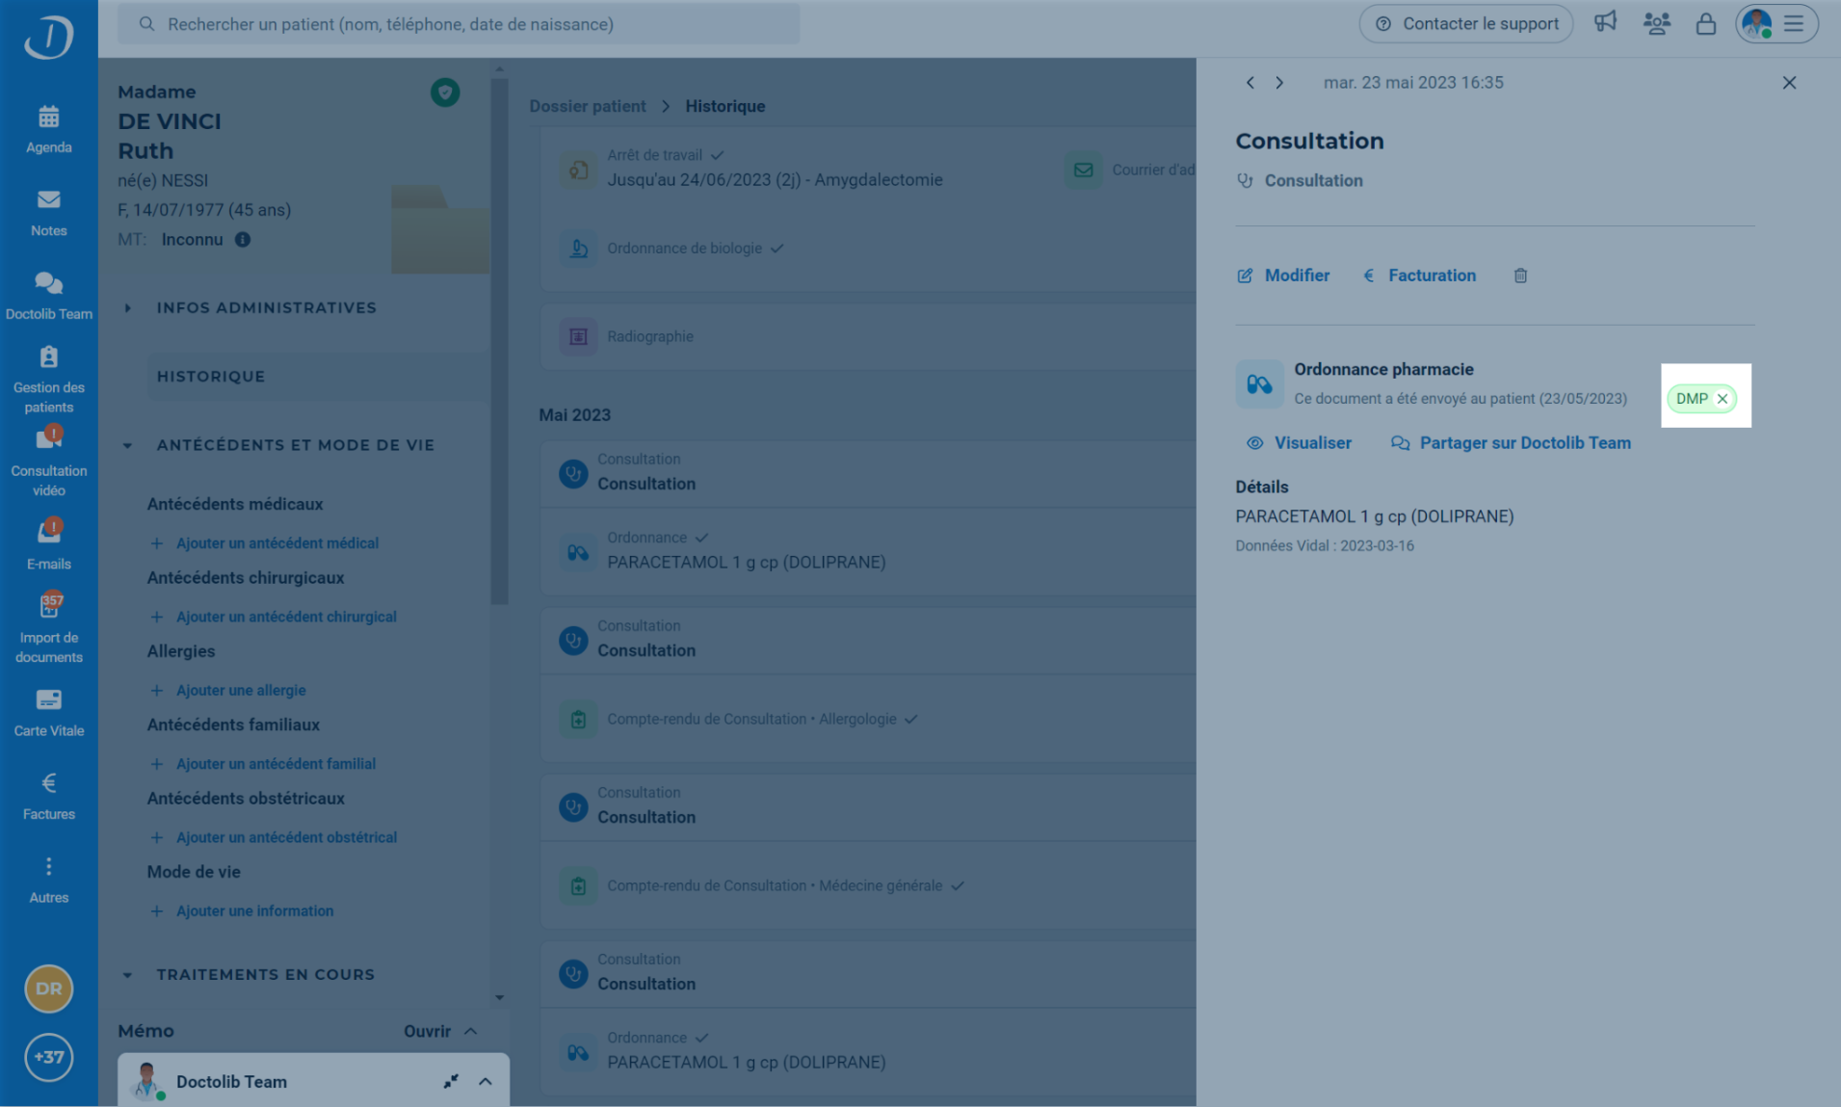The height and width of the screenshot is (1107, 1841).
Task: Click the Factures euro icon
Action: 48,783
